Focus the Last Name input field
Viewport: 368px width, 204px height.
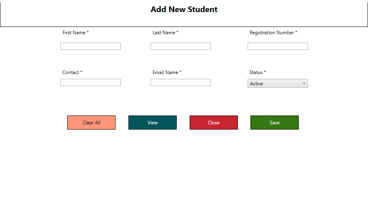point(181,46)
